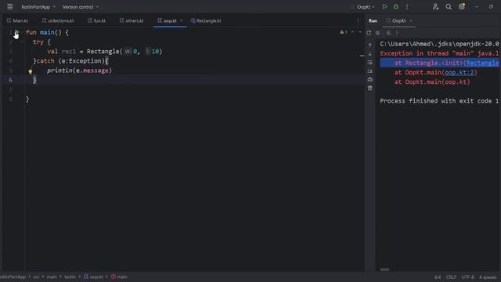Image resolution: width=501 pixels, height=282 pixels.
Task: Run OopKt with the toolbar play button
Action: (x=384, y=7)
